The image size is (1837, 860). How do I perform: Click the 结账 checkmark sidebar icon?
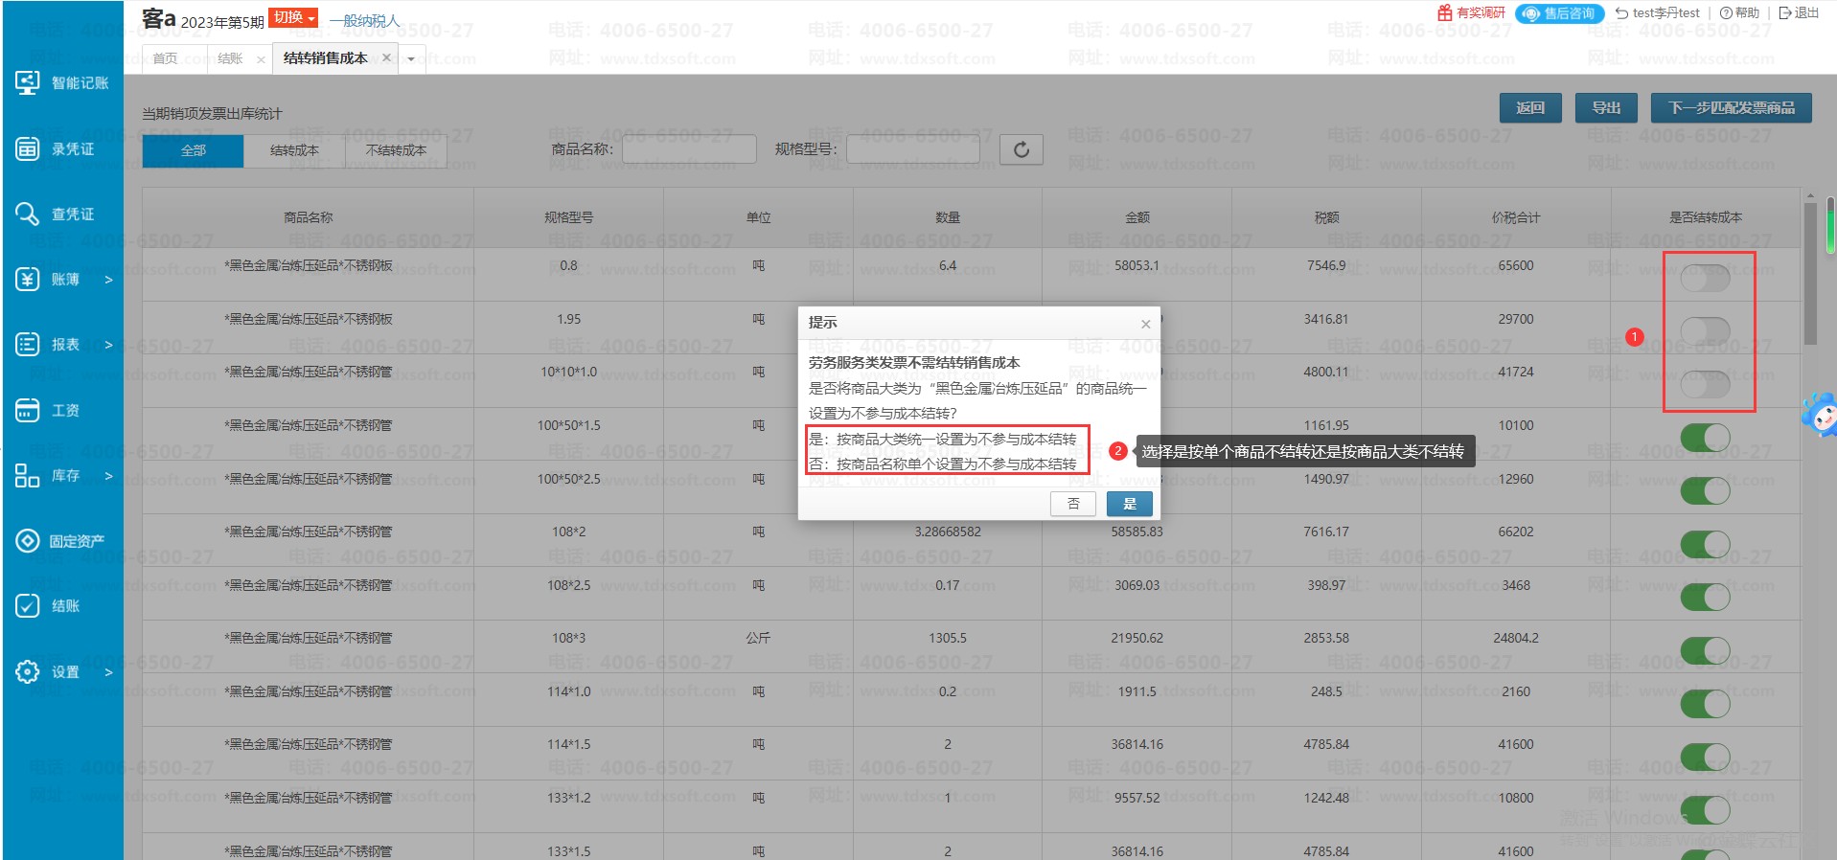(27, 605)
